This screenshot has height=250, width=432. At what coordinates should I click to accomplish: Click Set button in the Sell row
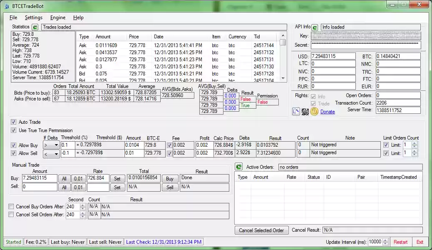[117, 187]
